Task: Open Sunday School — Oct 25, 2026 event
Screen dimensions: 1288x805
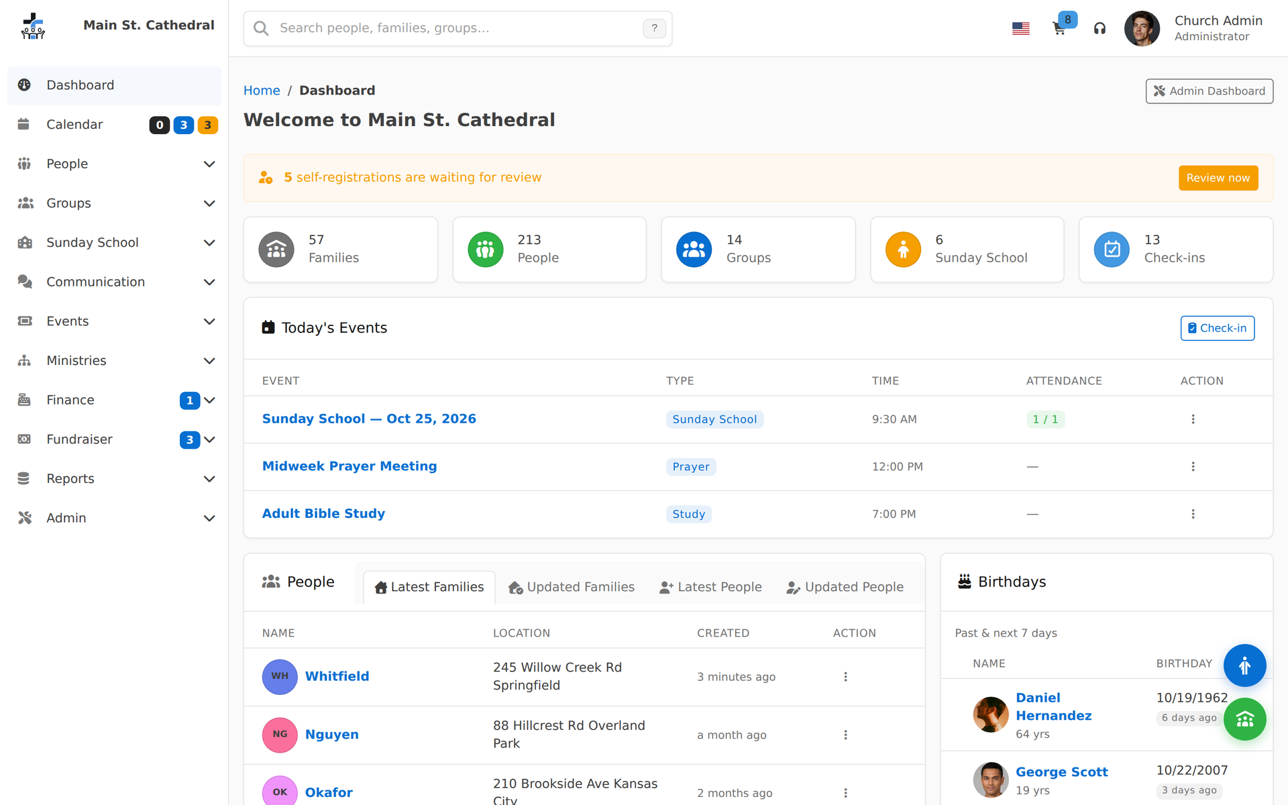Action: (369, 419)
